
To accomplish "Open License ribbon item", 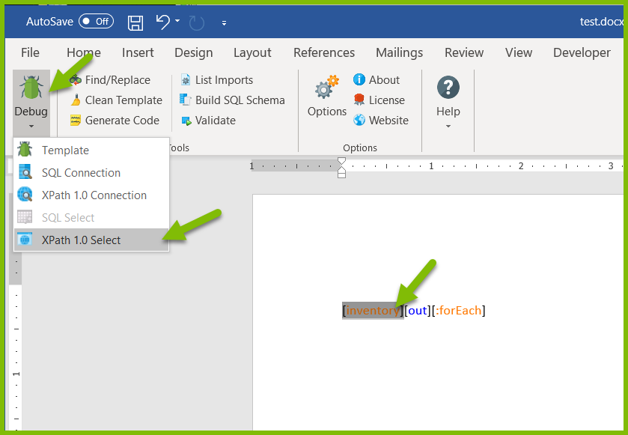I will 379,100.
